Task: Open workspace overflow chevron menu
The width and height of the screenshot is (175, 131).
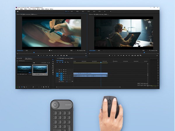Action: tap(111, 11)
